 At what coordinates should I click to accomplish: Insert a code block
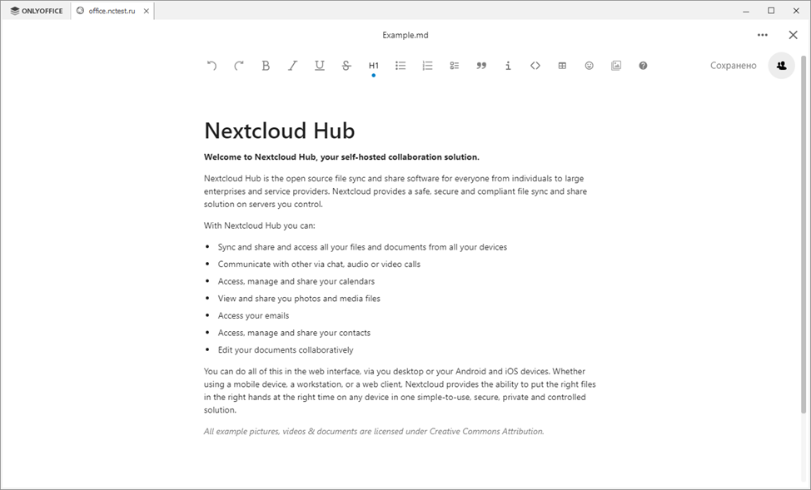(535, 66)
